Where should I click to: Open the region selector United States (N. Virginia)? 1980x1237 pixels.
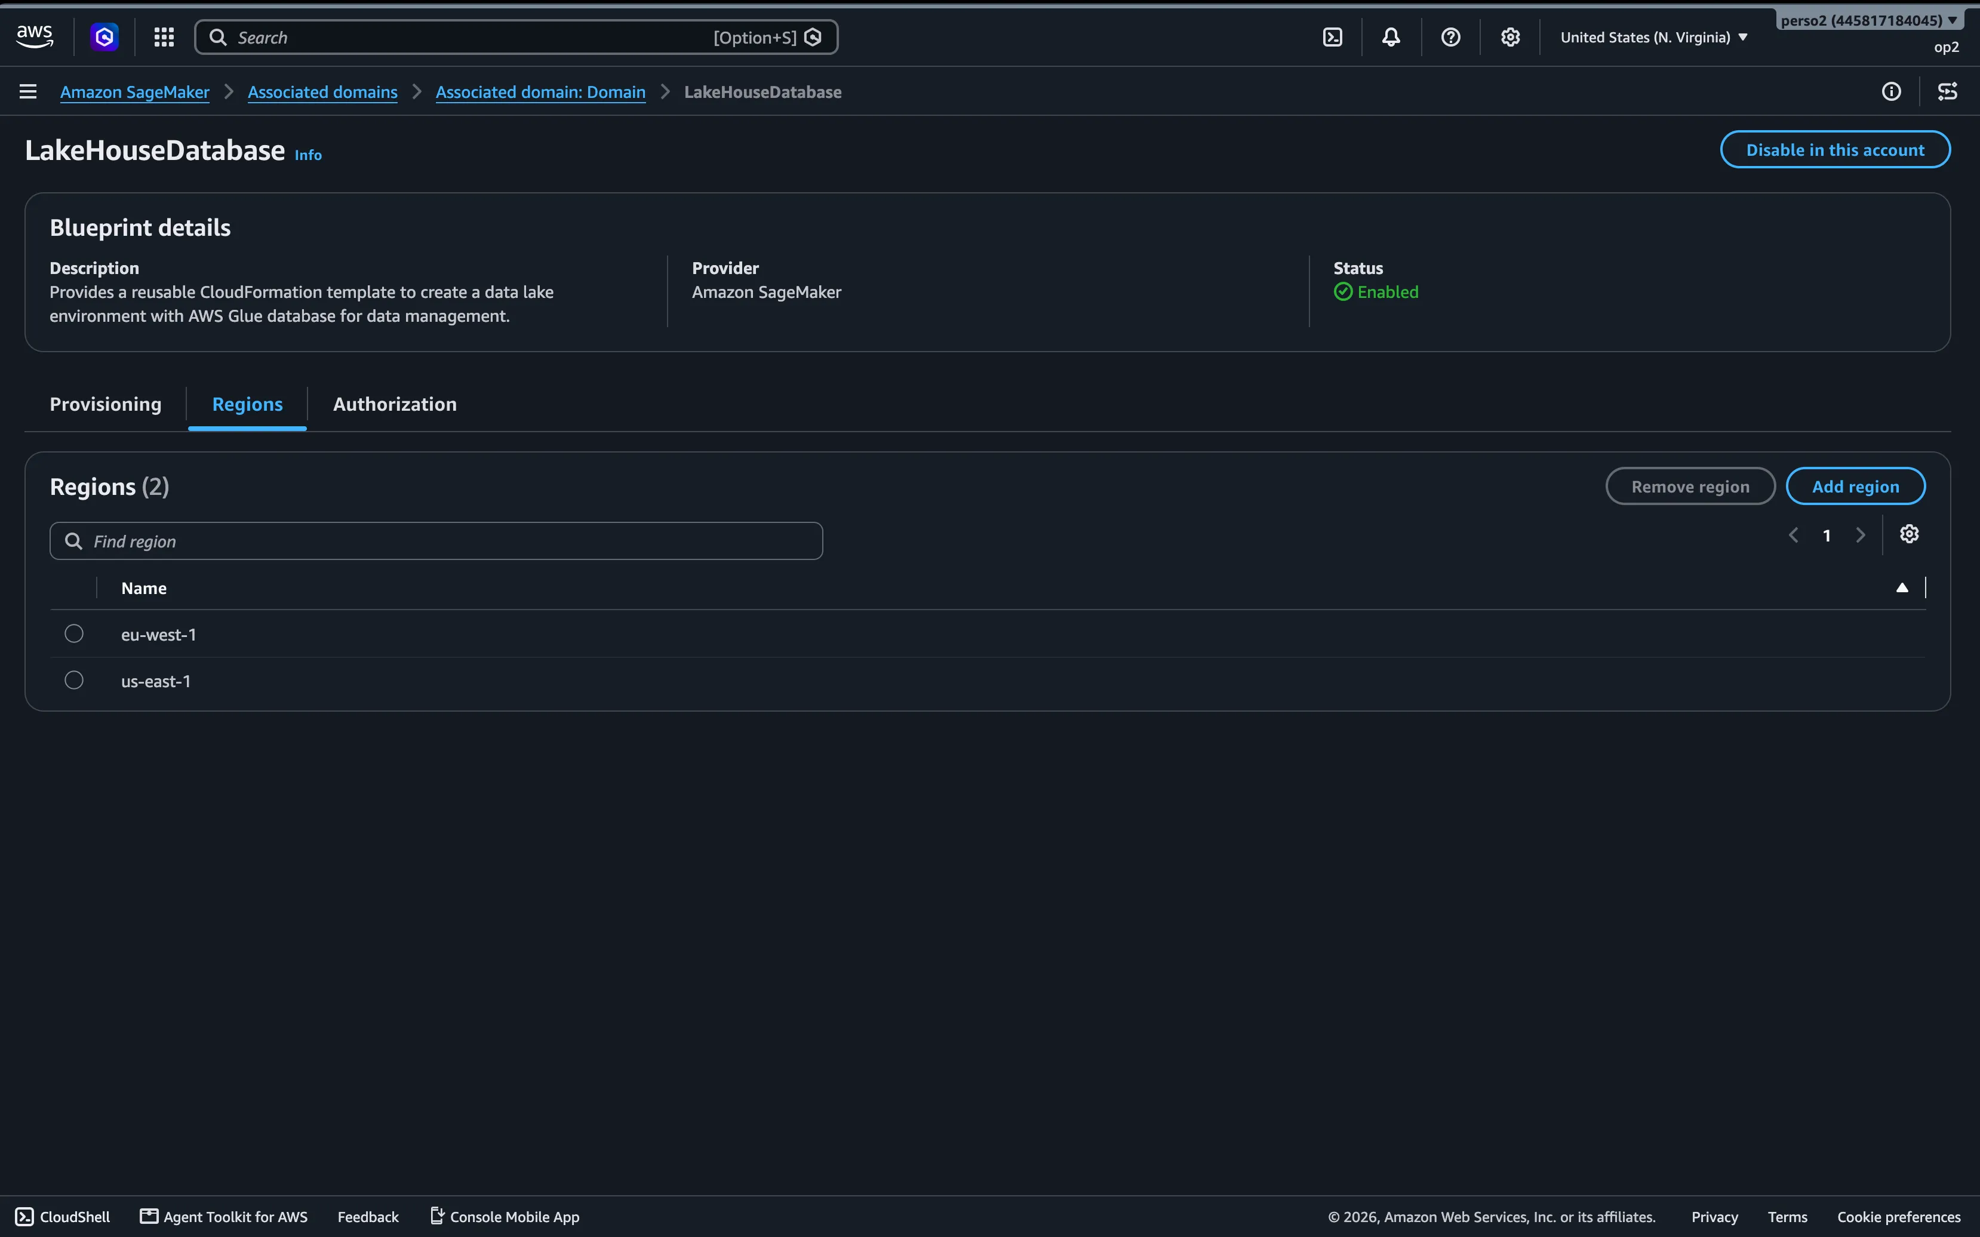(x=1653, y=37)
